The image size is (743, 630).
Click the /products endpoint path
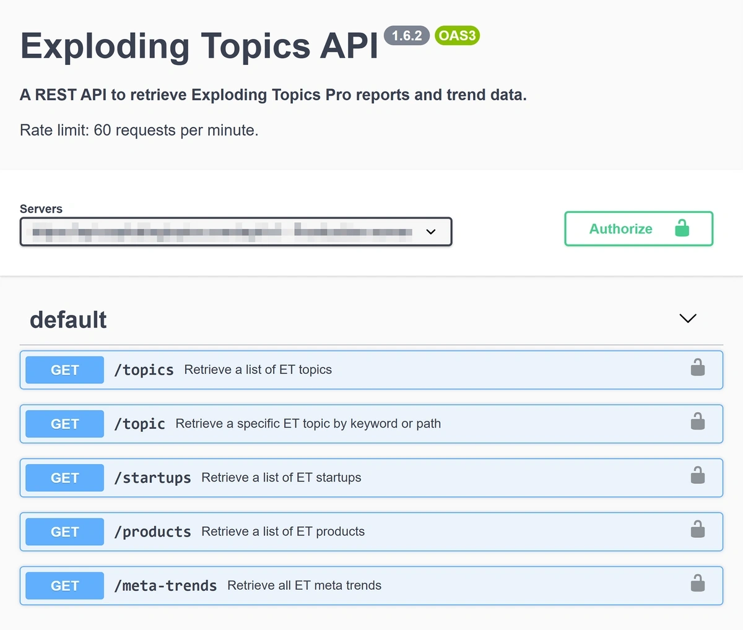(152, 532)
